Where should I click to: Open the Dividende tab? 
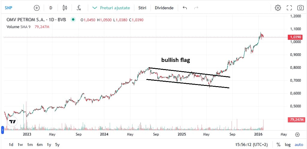[164, 8]
